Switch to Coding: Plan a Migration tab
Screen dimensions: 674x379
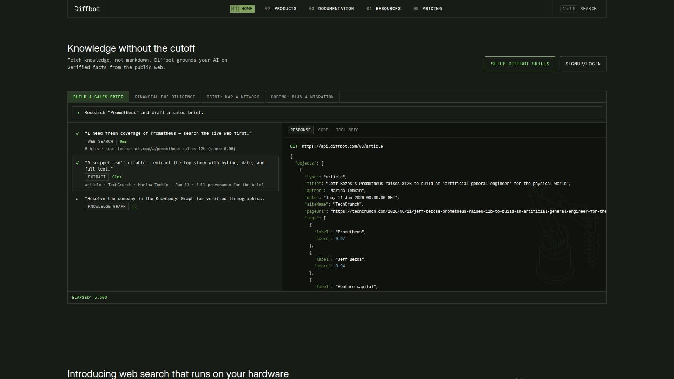coord(302,97)
